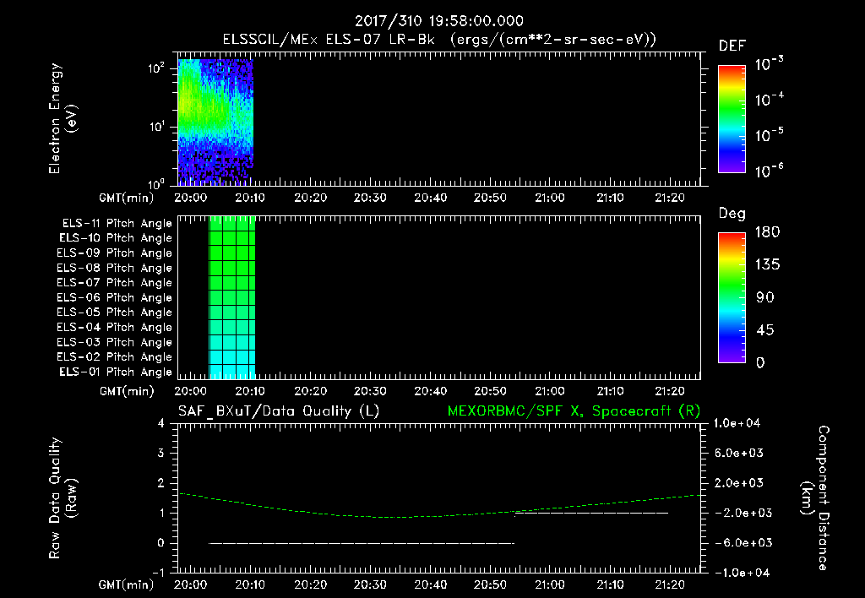Select the ELS-07 Pitch Angle label
The height and width of the screenshot is (598, 865).
(x=114, y=282)
